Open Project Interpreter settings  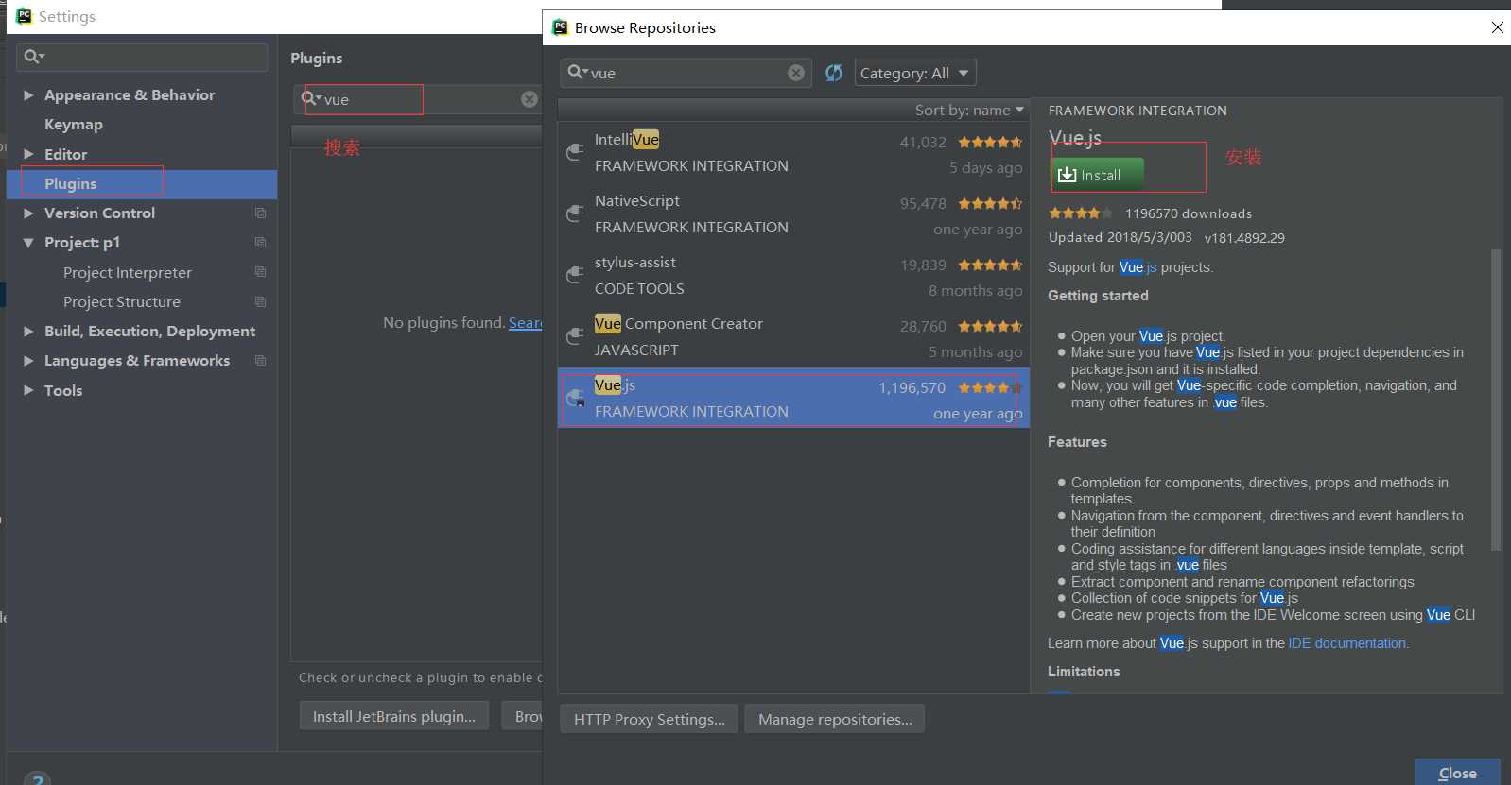(128, 272)
